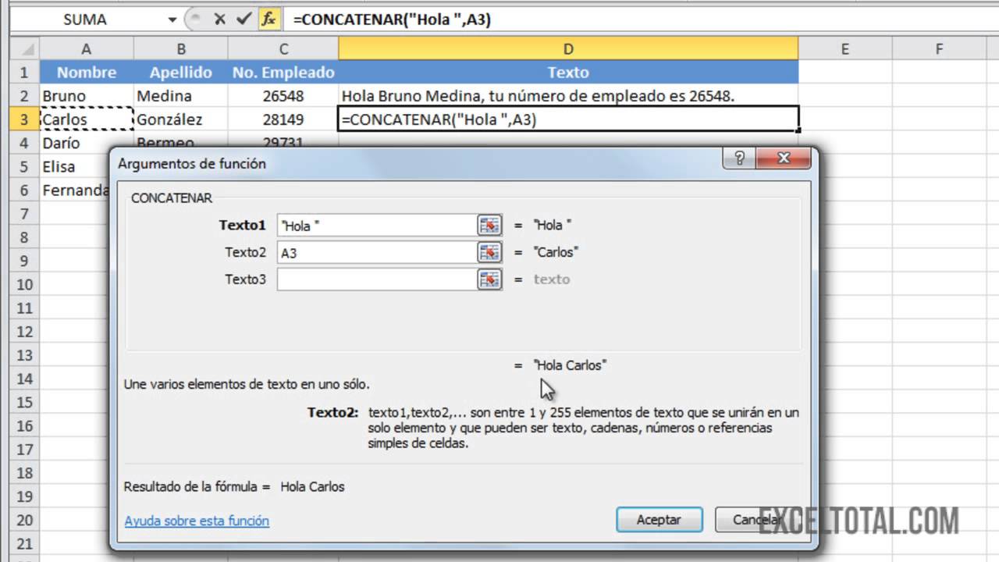Click the Texto1 input field
The width and height of the screenshot is (999, 562).
[x=377, y=226]
